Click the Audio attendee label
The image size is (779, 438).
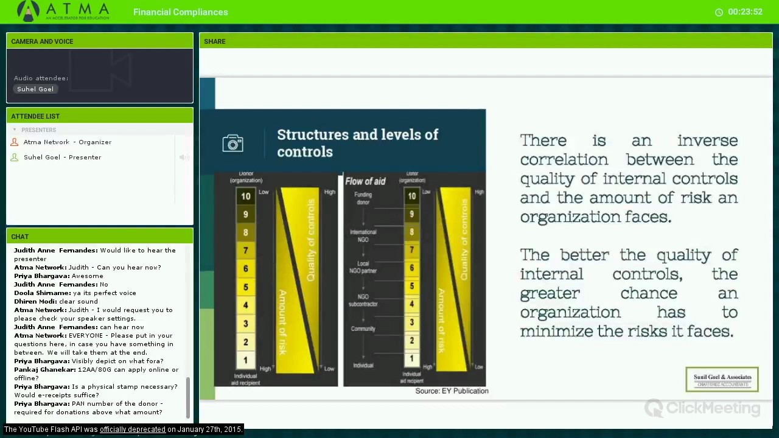pos(41,78)
